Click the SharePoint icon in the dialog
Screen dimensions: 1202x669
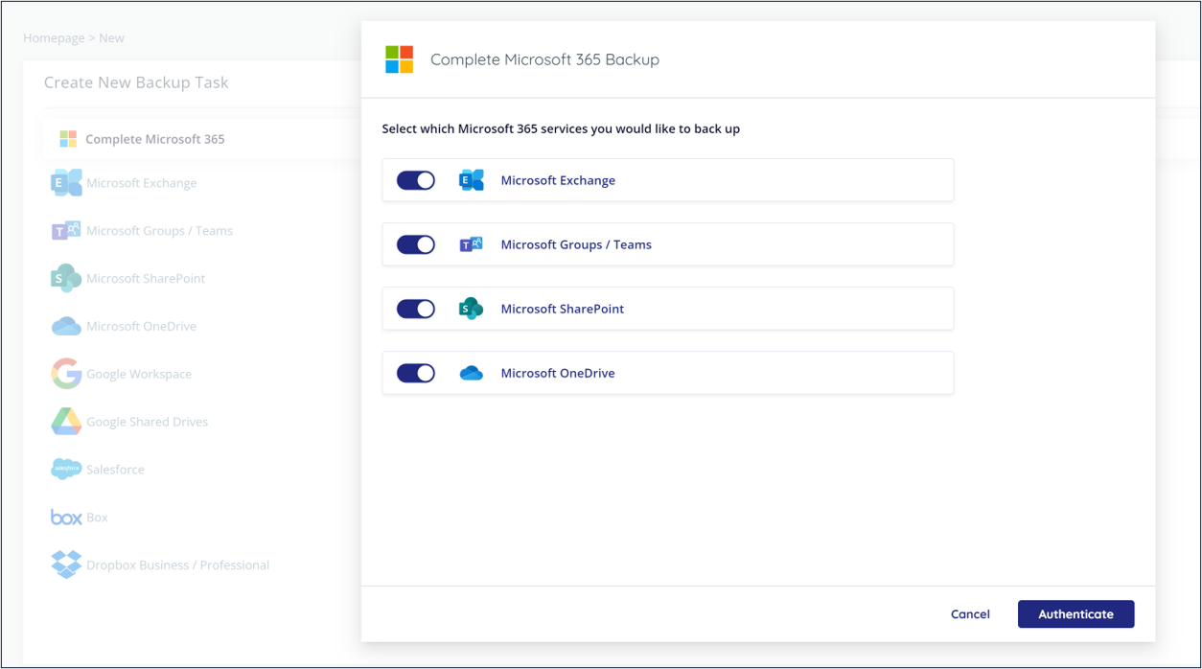click(471, 309)
